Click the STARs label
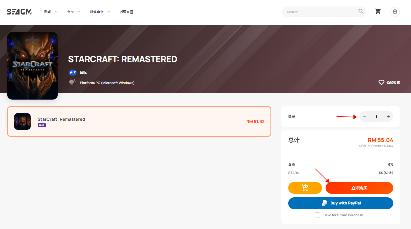Image resolution: width=411 pixels, height=229 pixels. (293, 173)
